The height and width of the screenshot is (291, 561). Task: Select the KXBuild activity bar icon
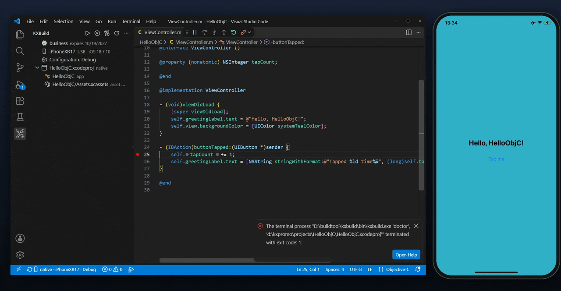[x=20, y=134]
